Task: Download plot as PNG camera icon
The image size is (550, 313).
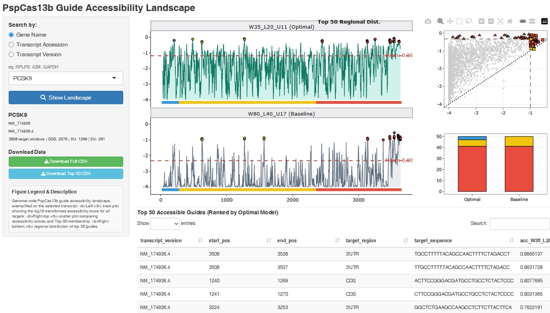Action: click(428, 21)
